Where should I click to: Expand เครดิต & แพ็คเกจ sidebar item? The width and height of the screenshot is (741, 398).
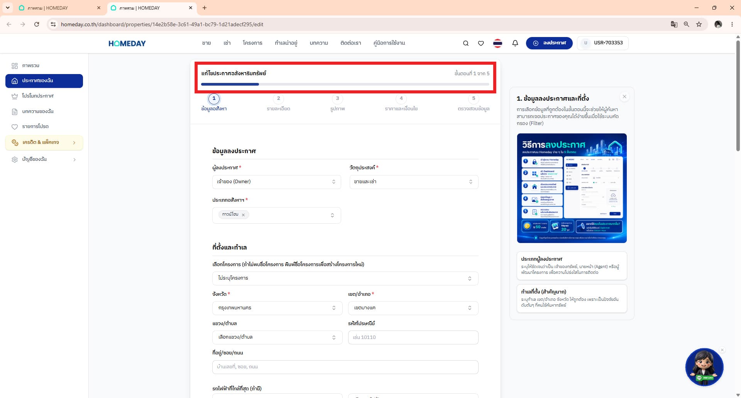(x=44, y=142)
